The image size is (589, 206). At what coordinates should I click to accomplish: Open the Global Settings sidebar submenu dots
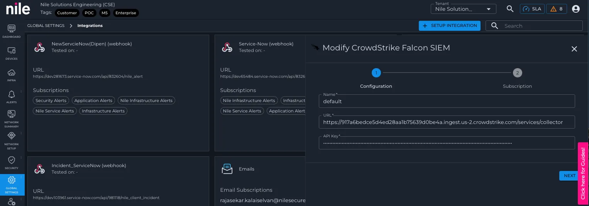pos(21,178)
